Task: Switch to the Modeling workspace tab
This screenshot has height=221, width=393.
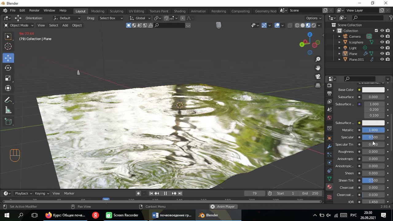Action: (98, 11)
